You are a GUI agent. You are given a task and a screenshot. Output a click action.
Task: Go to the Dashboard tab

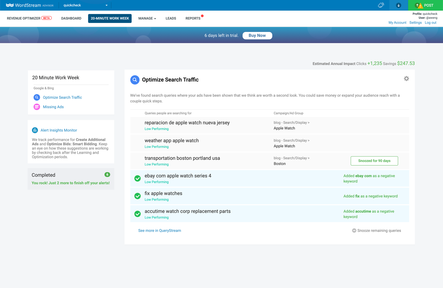[x=71, y=19]
